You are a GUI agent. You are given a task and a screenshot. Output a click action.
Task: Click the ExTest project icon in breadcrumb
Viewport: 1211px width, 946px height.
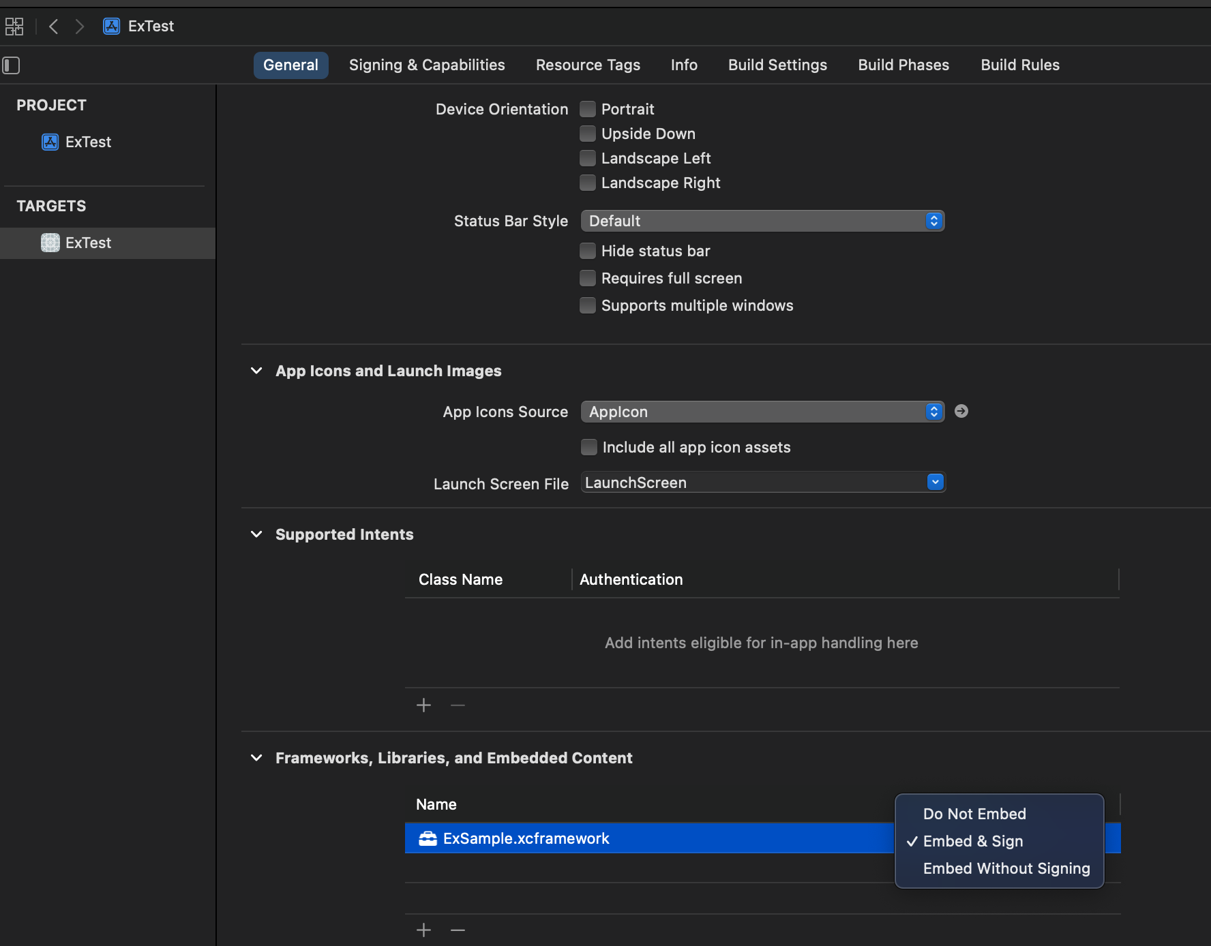pyautogui.click(x=111, y=27)
